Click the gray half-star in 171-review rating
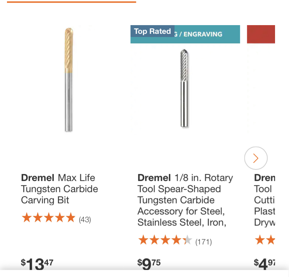The height and width of the screenshot is (277, 289). point(188,240)
